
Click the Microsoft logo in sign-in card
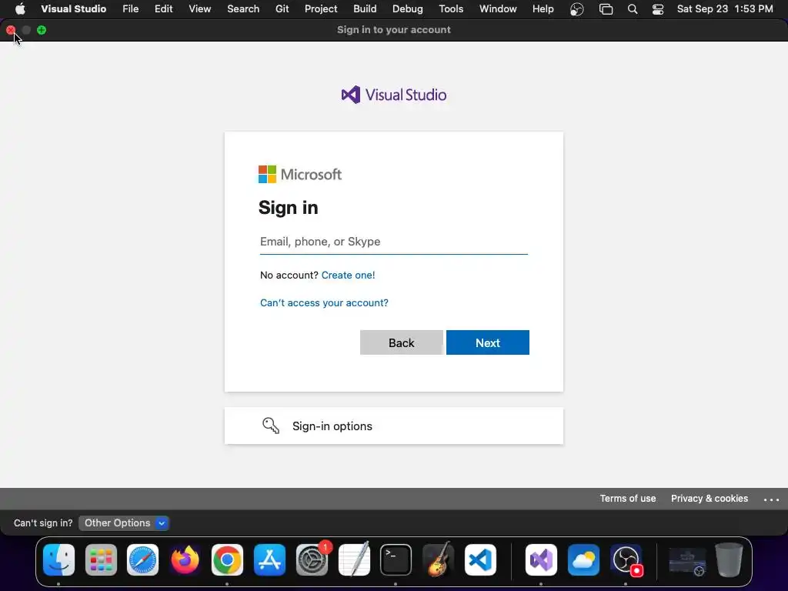300,175
